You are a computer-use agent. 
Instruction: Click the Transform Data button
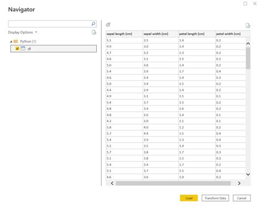215,198
